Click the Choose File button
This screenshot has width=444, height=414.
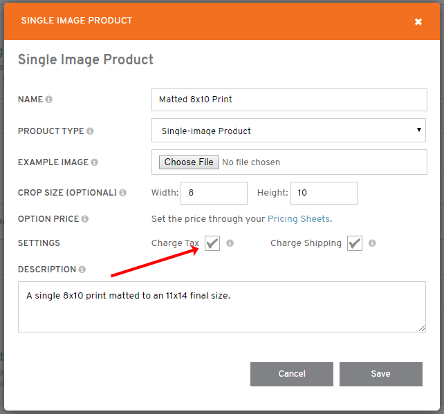(189, 162)
